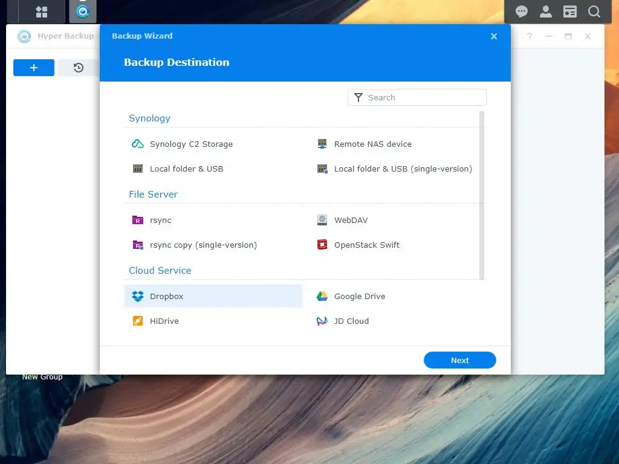Select rsync destination label

(x=160, y=220)
